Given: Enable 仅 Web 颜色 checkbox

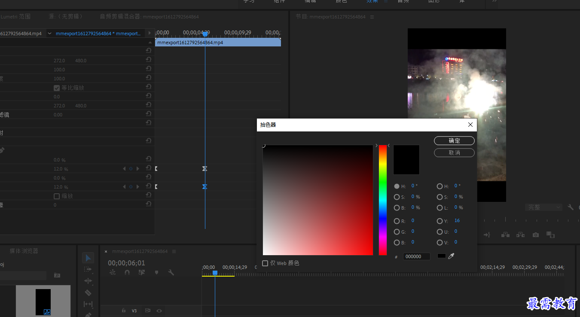Looking at the screenshot, I should 265,263.
